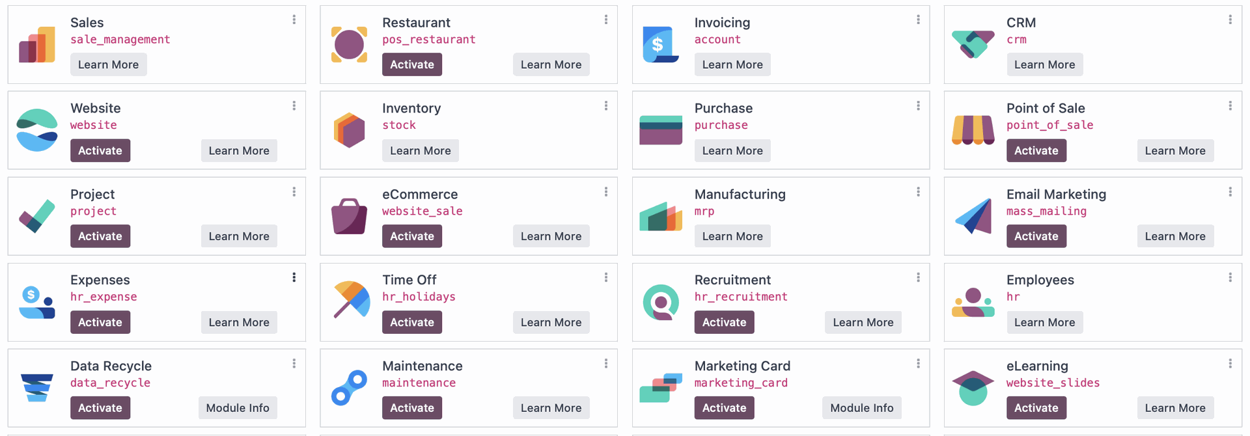The height and width of the screenshot is (436, 1250).
Task: Click the Invoicing dollar document icon
Action: [x=660, y=45]
